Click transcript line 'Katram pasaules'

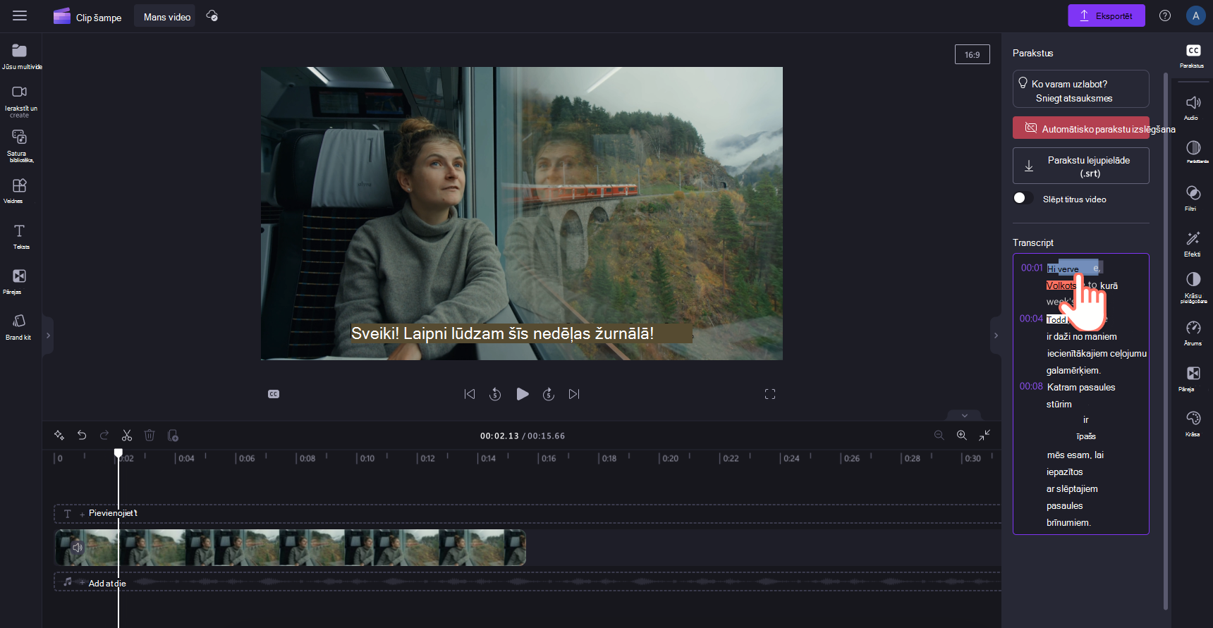(1081, 387)
